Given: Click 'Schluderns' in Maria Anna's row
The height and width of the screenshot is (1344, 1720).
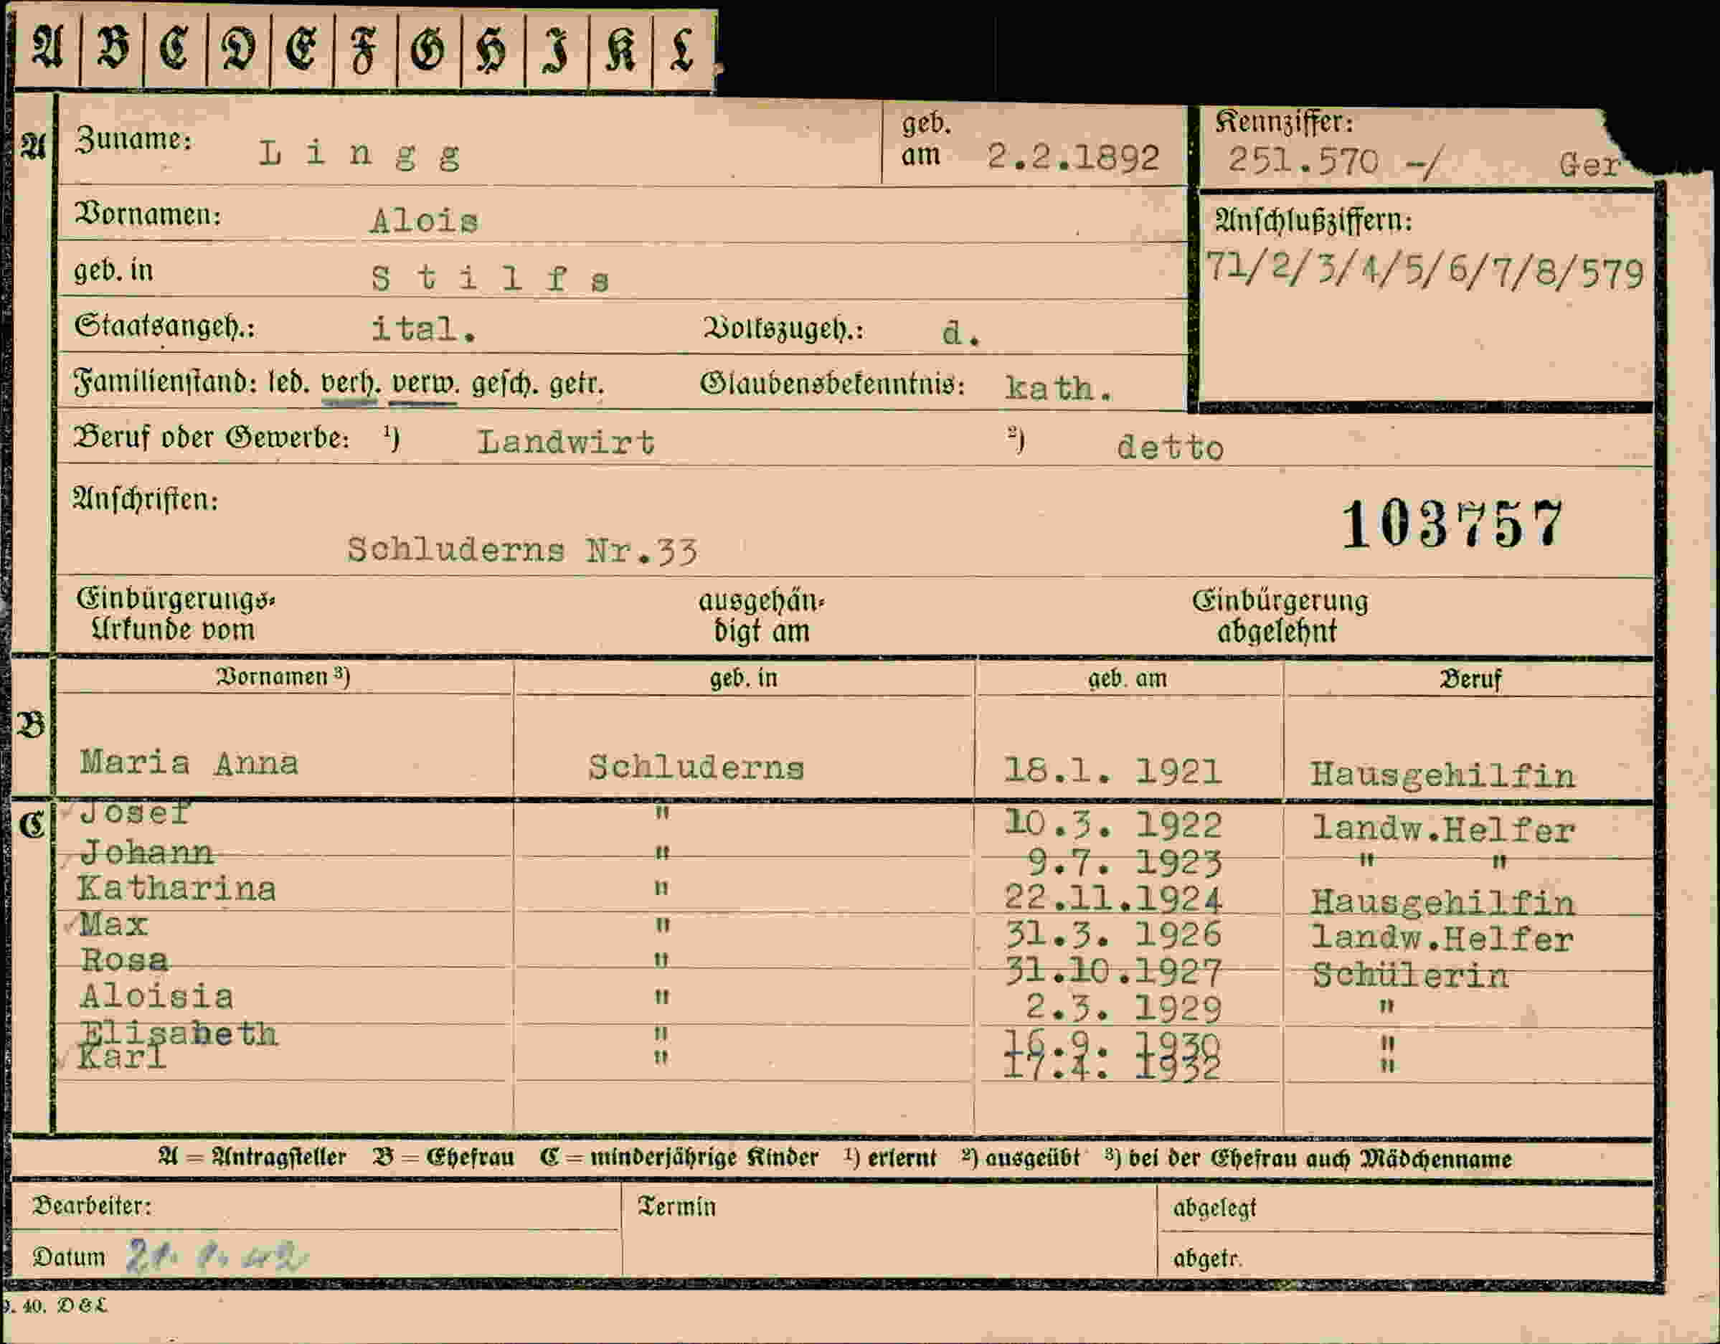Looking at the screenshot, I should (696, 767).
